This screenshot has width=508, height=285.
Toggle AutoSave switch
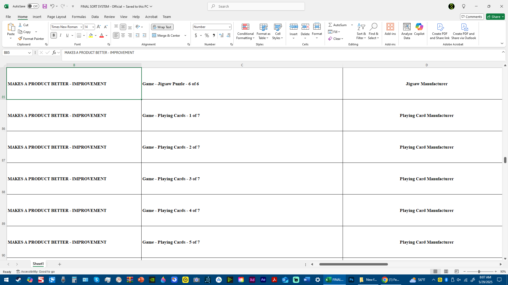point(33,6)
